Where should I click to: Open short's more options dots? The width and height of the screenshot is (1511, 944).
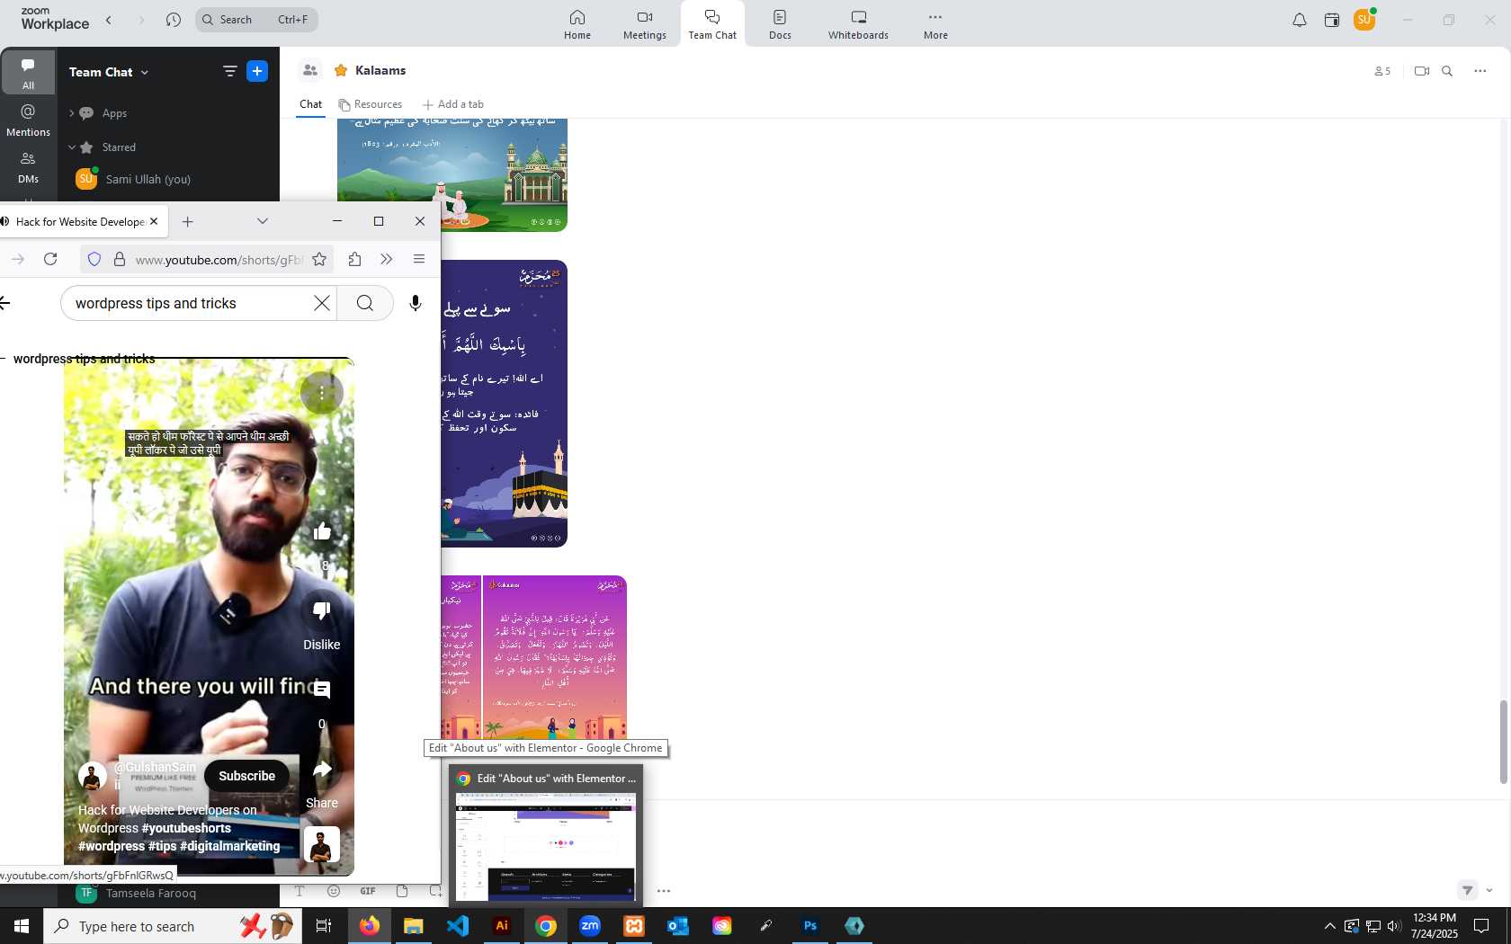tap(322, 393)
